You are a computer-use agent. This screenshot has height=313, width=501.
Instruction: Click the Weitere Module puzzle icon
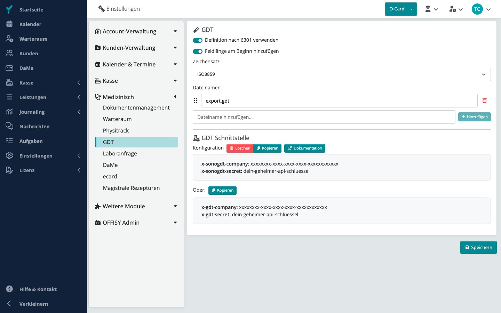(x=98, y=206)
